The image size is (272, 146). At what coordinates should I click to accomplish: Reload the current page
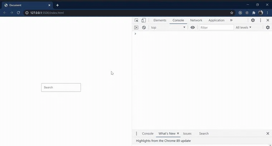pyautogui.click(x=18, y=13)
